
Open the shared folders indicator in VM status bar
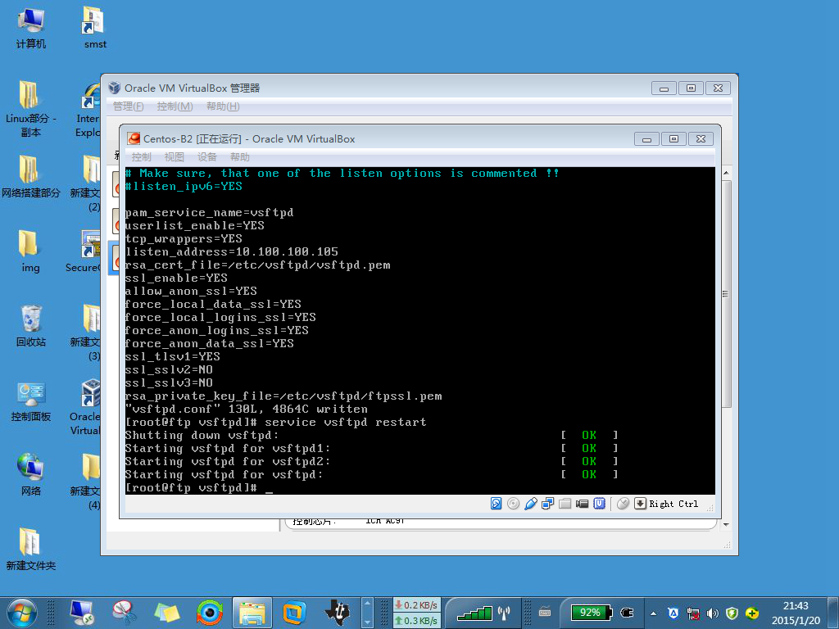(x=565, y=504)
